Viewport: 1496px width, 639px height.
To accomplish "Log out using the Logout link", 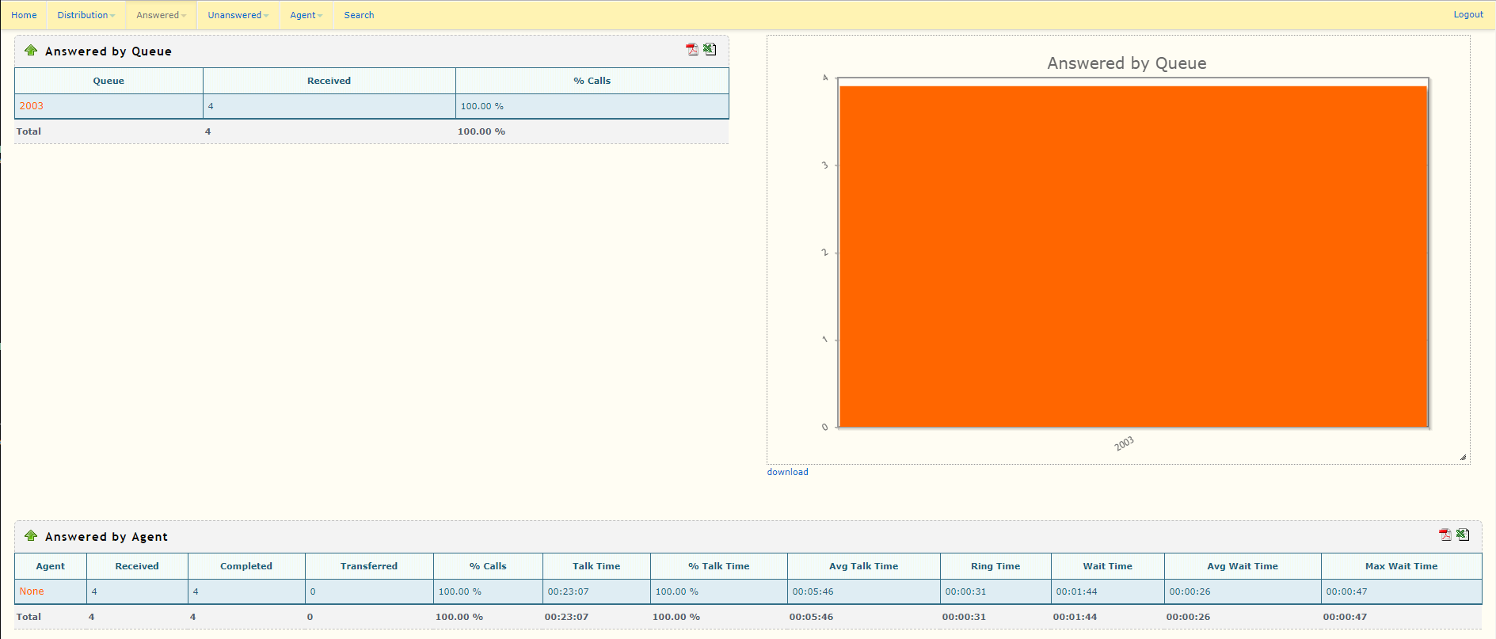I will tap(1467, 14).
